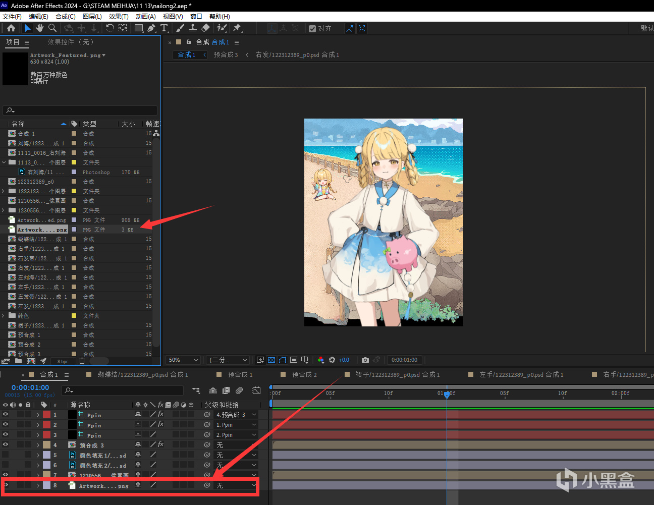The width and height of the screenshot is (654, 505).
Task: Toggle the 对齐 snapping checkbox
Action: pos(312,29)
